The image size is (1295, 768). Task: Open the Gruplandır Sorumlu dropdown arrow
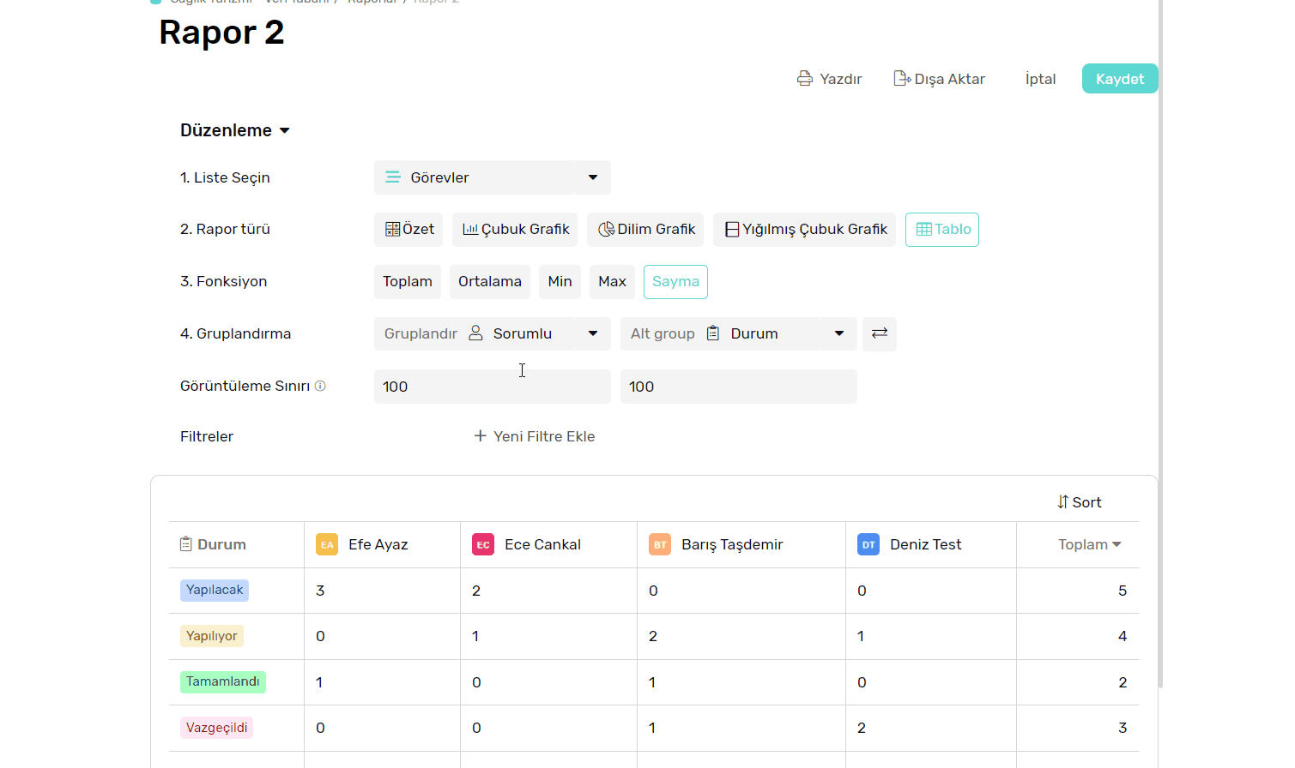pos(593,333)
